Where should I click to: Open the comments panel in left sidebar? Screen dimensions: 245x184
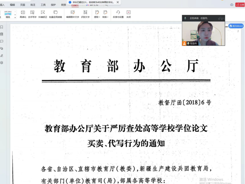(2, 41)
